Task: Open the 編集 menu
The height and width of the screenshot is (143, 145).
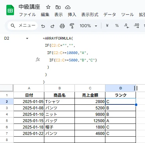Action: click(x=45, y=15)
